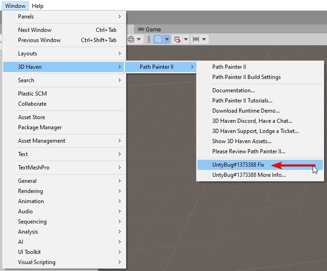Screen dimensions: 327x271
Task: Open dropdown next to globe icon
Action: pos(139,39)
